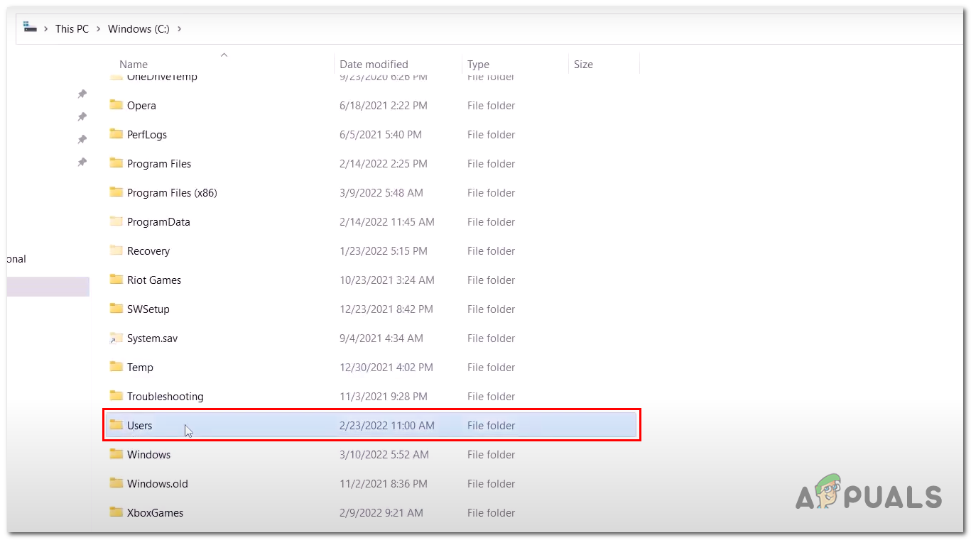Expand the chevron after Windows (C:)
The image size is (971, 540).
coord(180,29)
